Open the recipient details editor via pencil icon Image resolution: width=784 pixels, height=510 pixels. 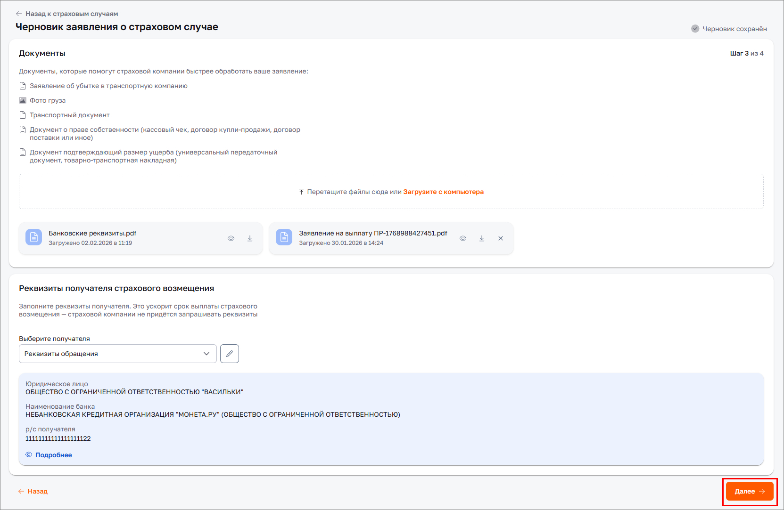(230, 354)
